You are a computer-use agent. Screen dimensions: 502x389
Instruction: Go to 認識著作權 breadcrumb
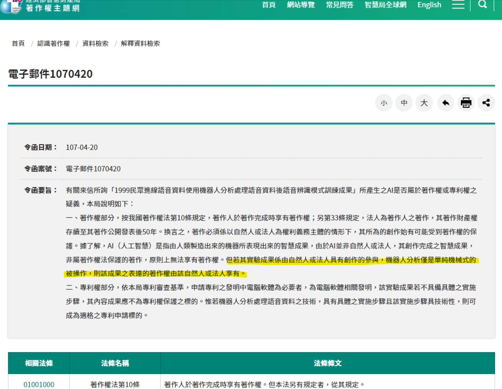point(53,44)
